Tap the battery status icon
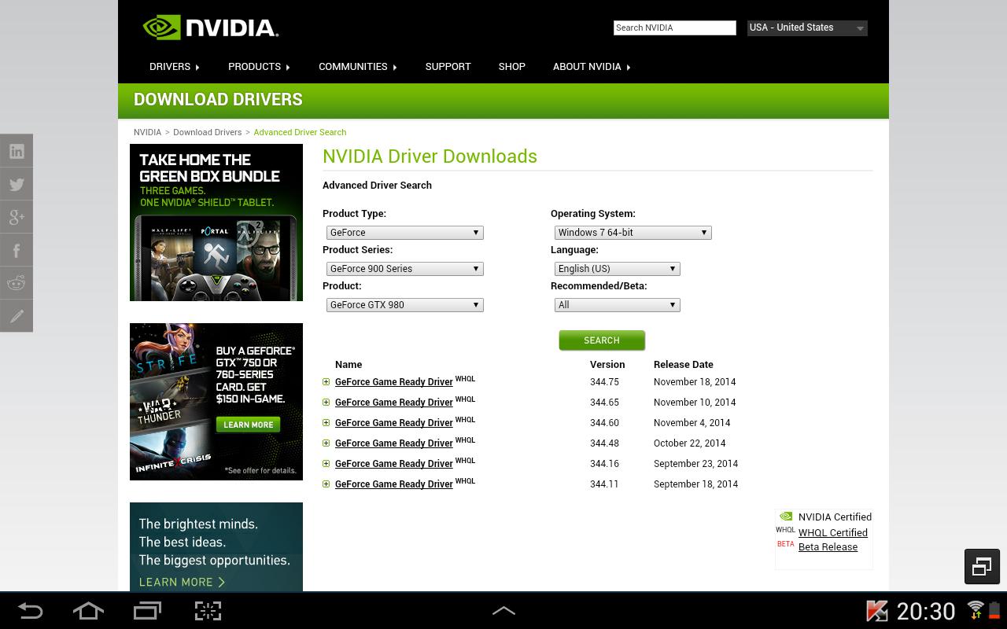The height and width of the screenshot is (629, 1007). 994,610
